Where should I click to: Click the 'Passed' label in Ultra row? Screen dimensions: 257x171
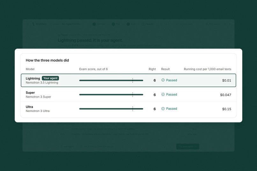click(172, 109)
